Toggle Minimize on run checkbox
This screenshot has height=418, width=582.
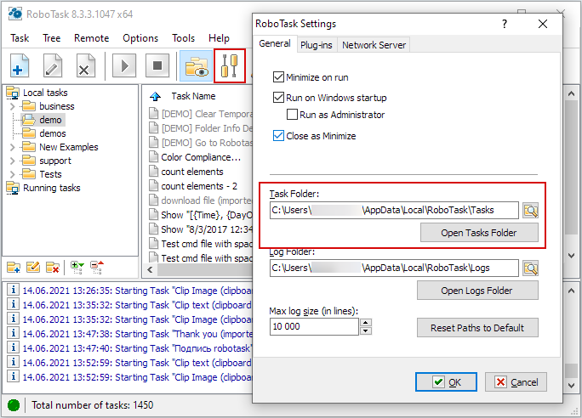(x=278, y=77)
